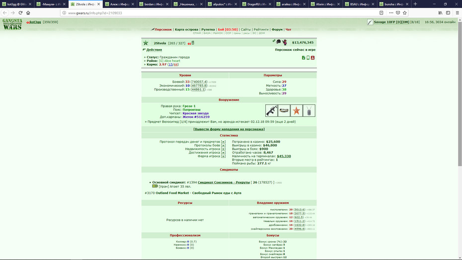Click the Вывести форму нападения на персонажа link
462x260 pixels.
point(229,129)
